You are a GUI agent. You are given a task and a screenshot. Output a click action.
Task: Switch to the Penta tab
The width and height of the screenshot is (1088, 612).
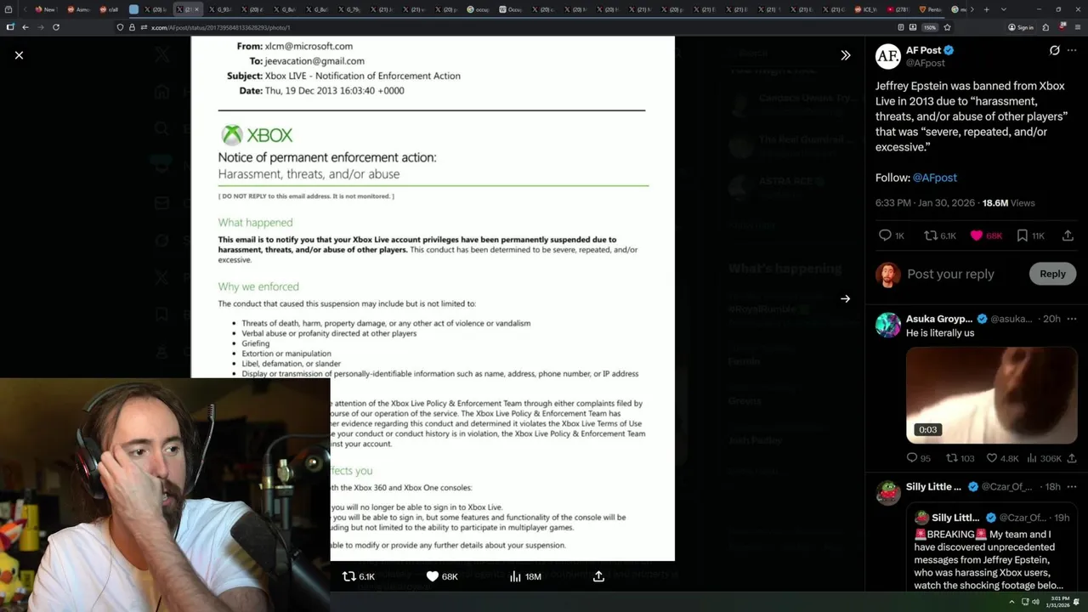930,9
